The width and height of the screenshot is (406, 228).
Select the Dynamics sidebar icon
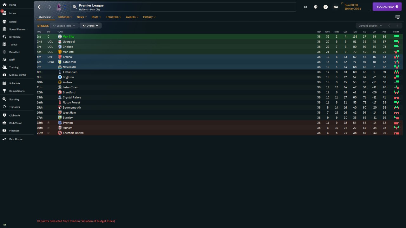[x=4, y=37]
